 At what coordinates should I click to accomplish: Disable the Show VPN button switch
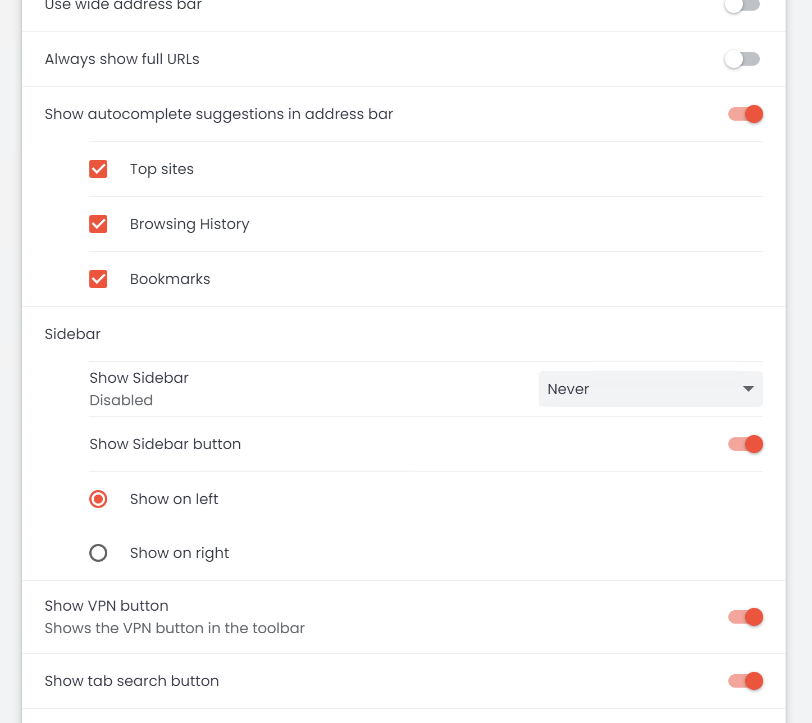coord(745,617)
